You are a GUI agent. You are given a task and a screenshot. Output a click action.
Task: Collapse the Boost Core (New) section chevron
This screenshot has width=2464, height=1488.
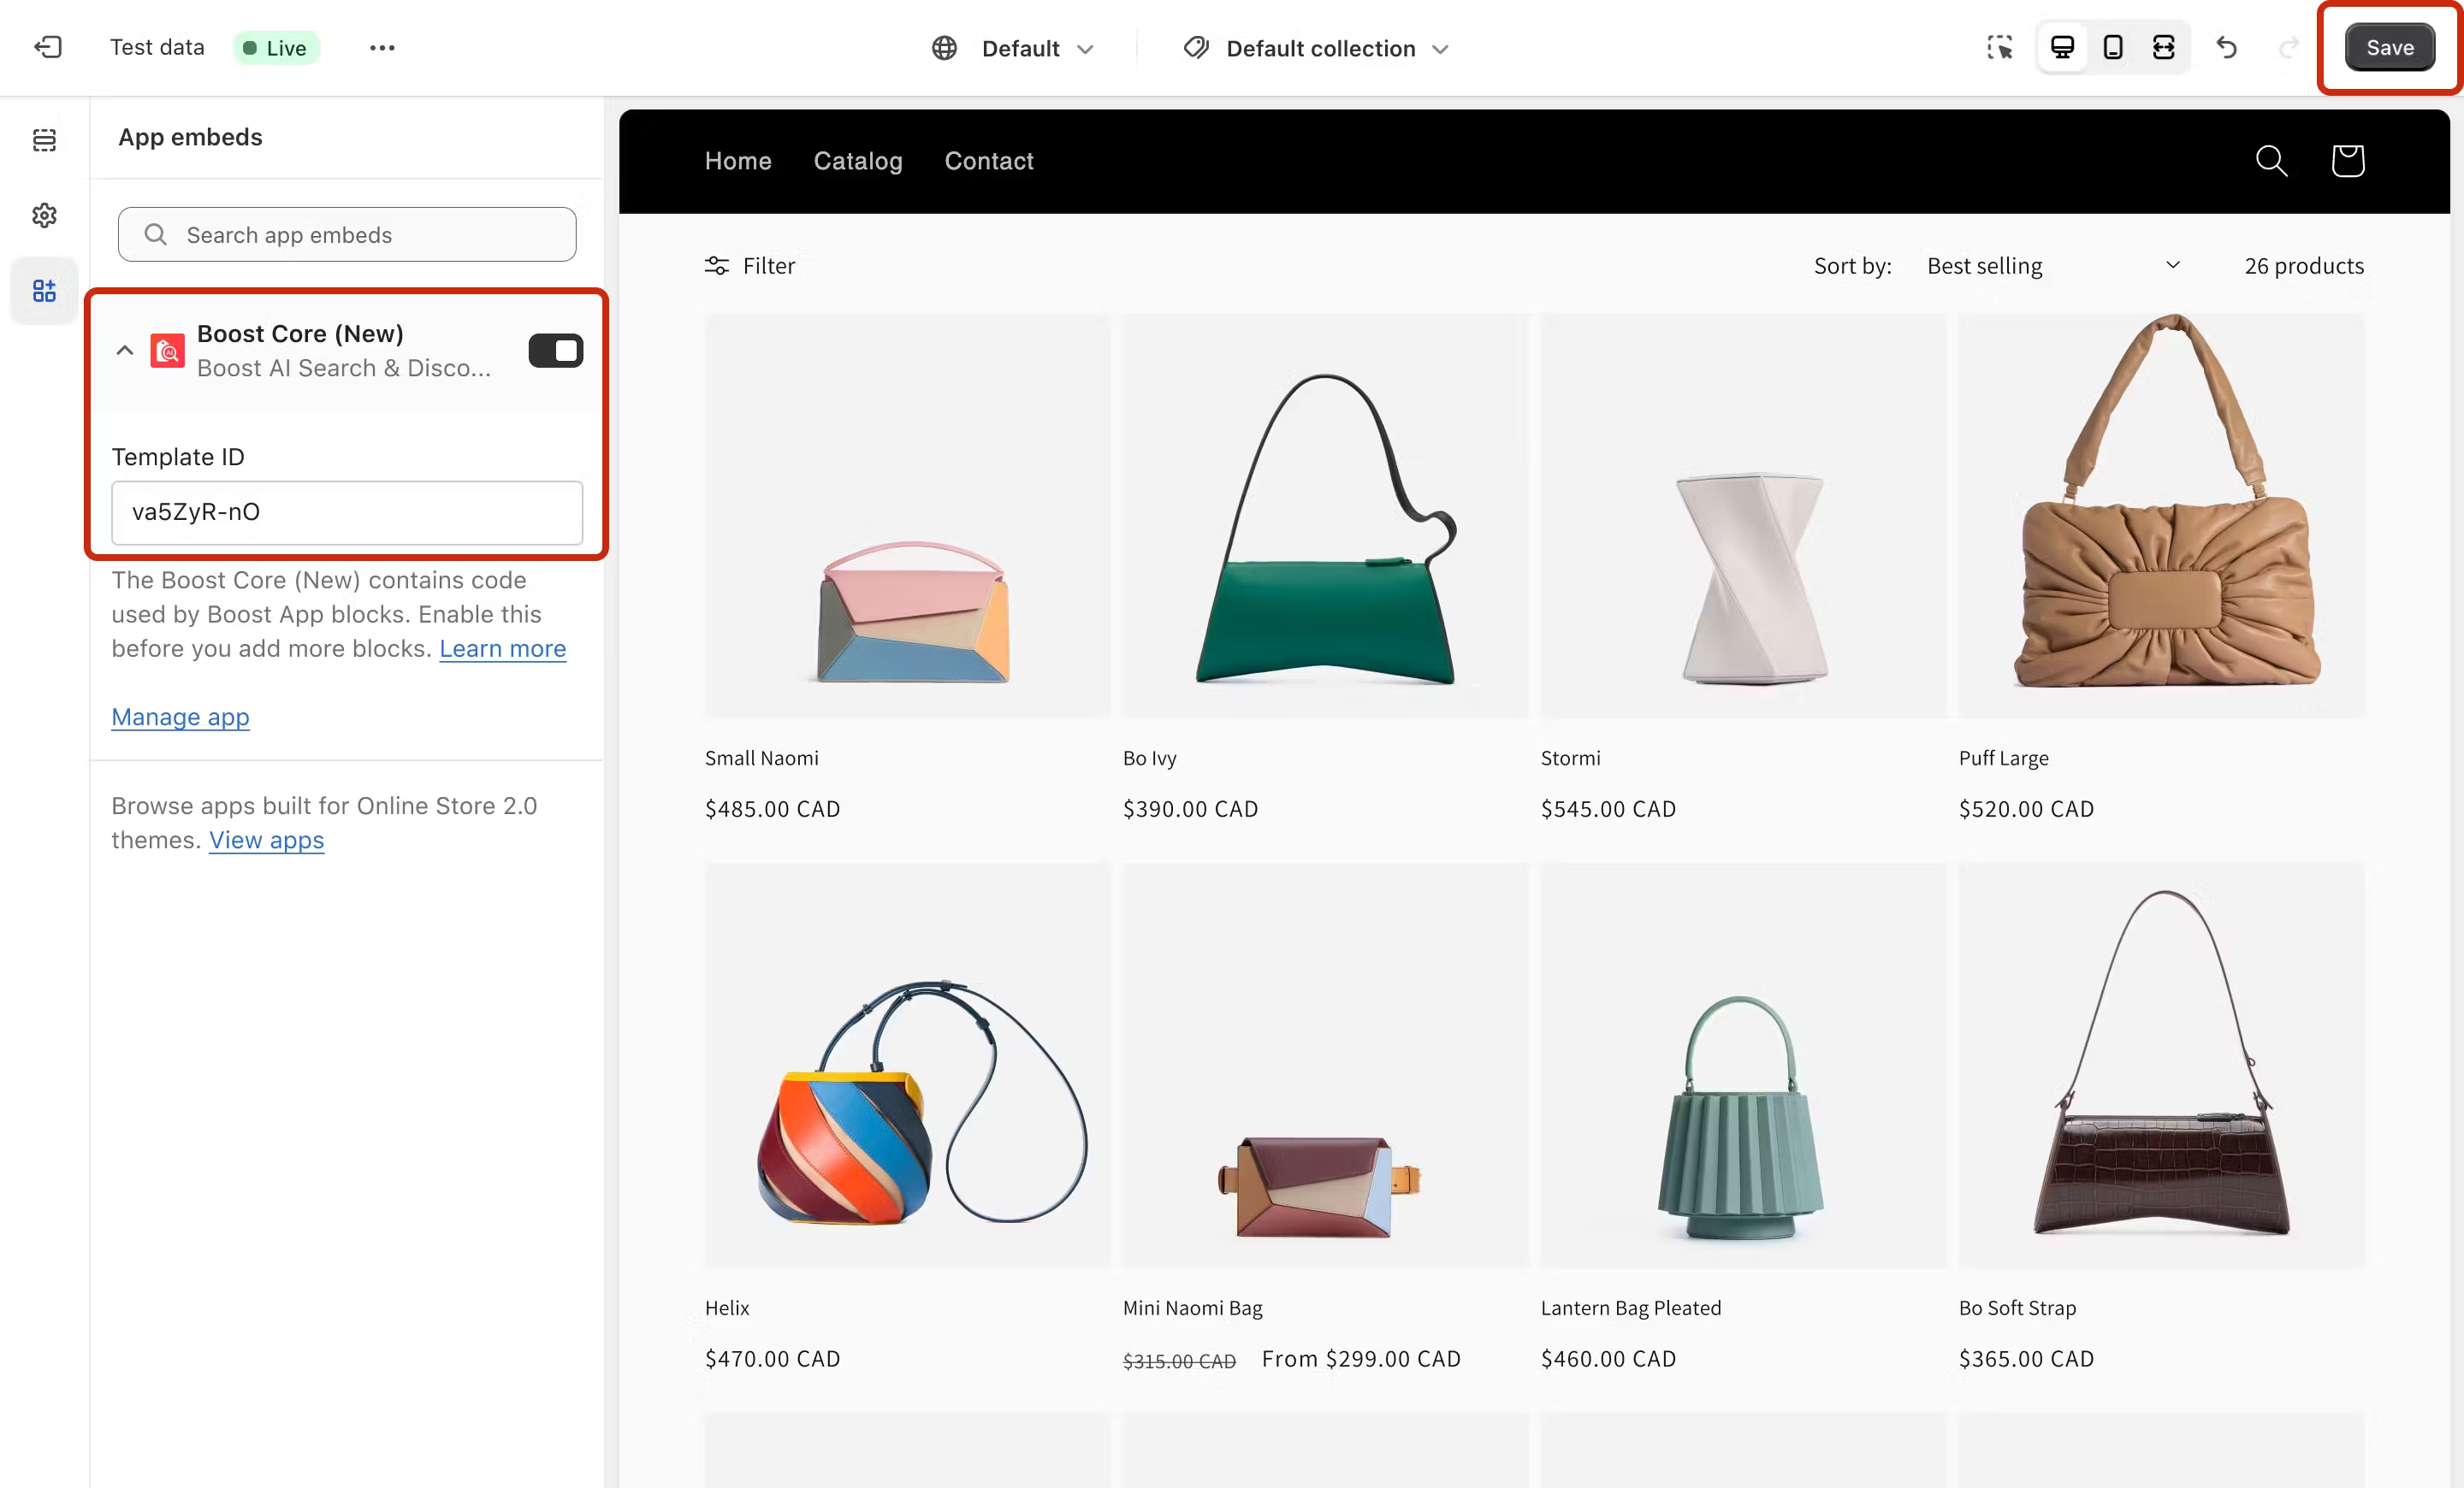tap(125, 351)
